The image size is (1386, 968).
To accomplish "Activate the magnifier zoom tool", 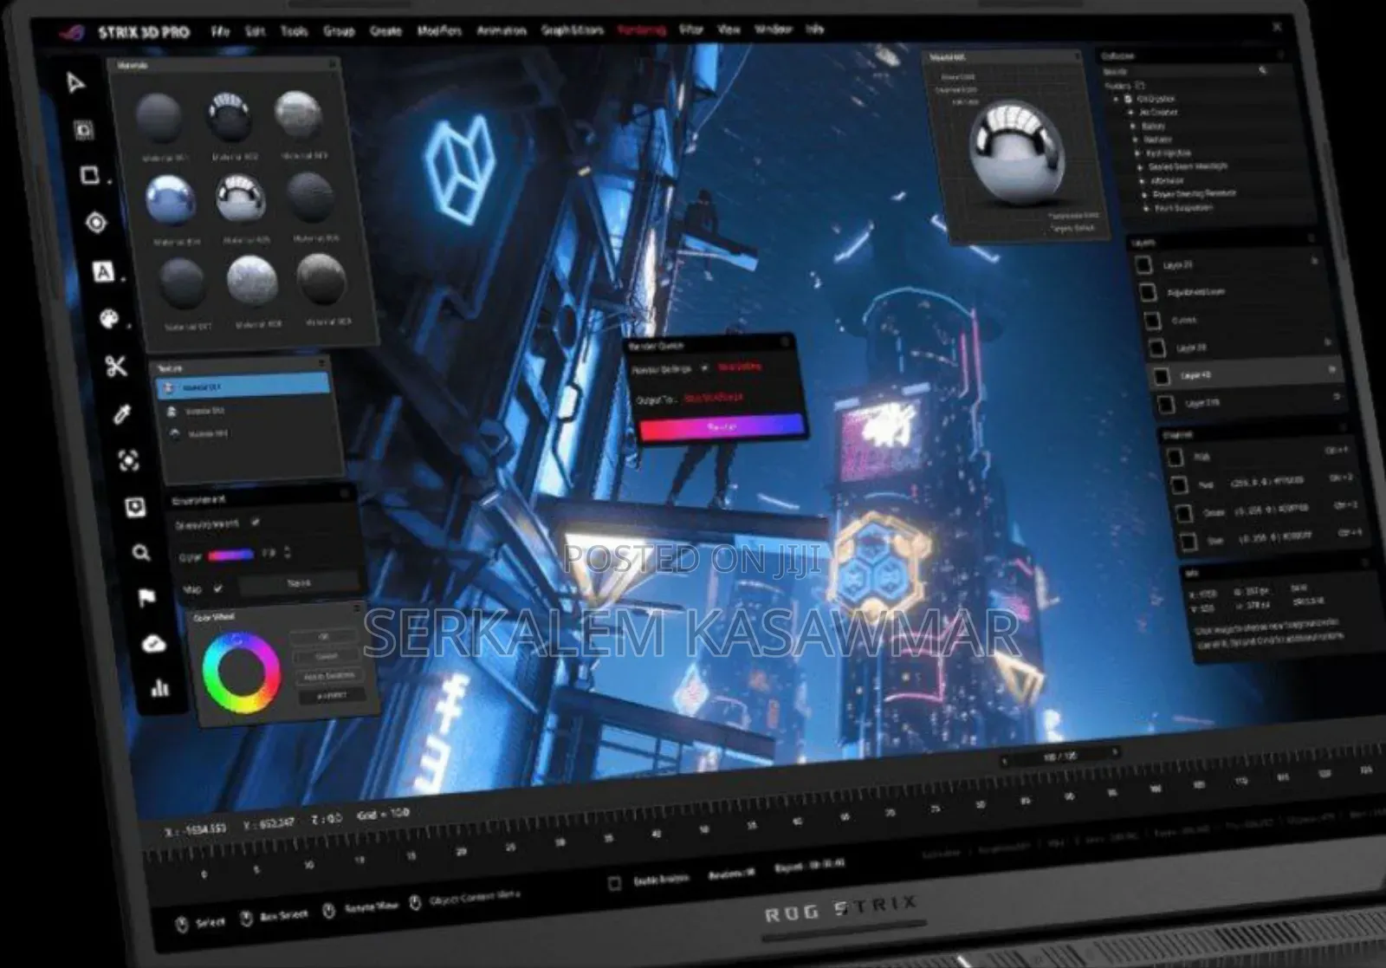I will 141,553.
